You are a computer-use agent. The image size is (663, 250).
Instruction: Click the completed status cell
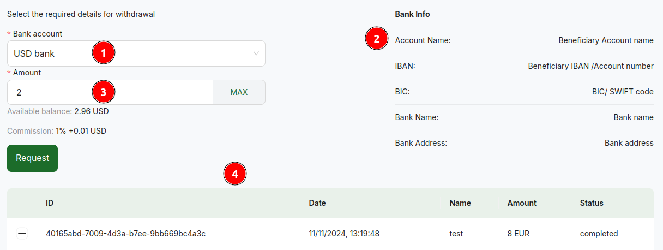tap(599, 234)
